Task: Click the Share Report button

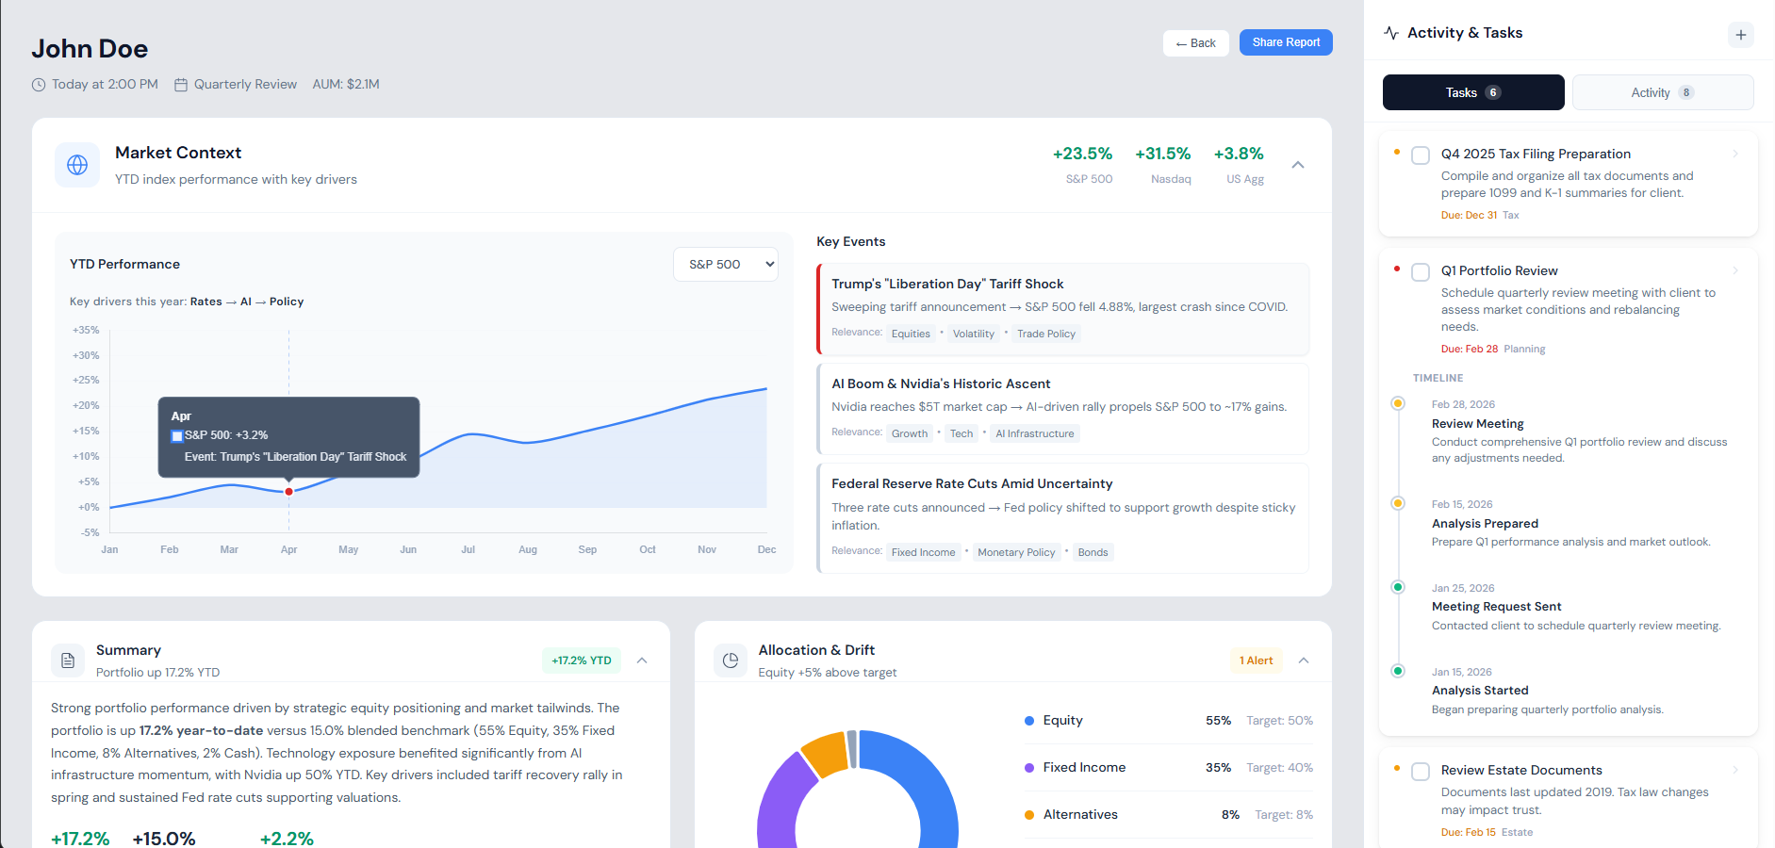Action: tap(1285, 42)
